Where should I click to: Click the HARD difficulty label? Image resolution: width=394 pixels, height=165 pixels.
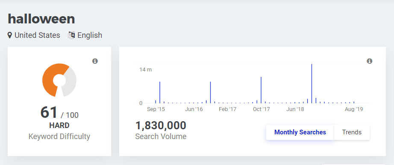(x=59, y=125)
